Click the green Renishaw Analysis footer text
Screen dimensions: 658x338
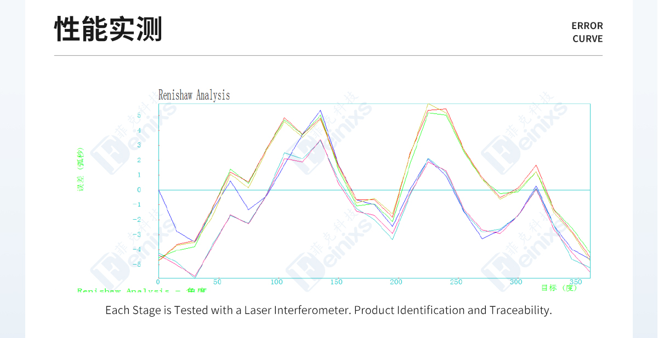click(141, 290)
